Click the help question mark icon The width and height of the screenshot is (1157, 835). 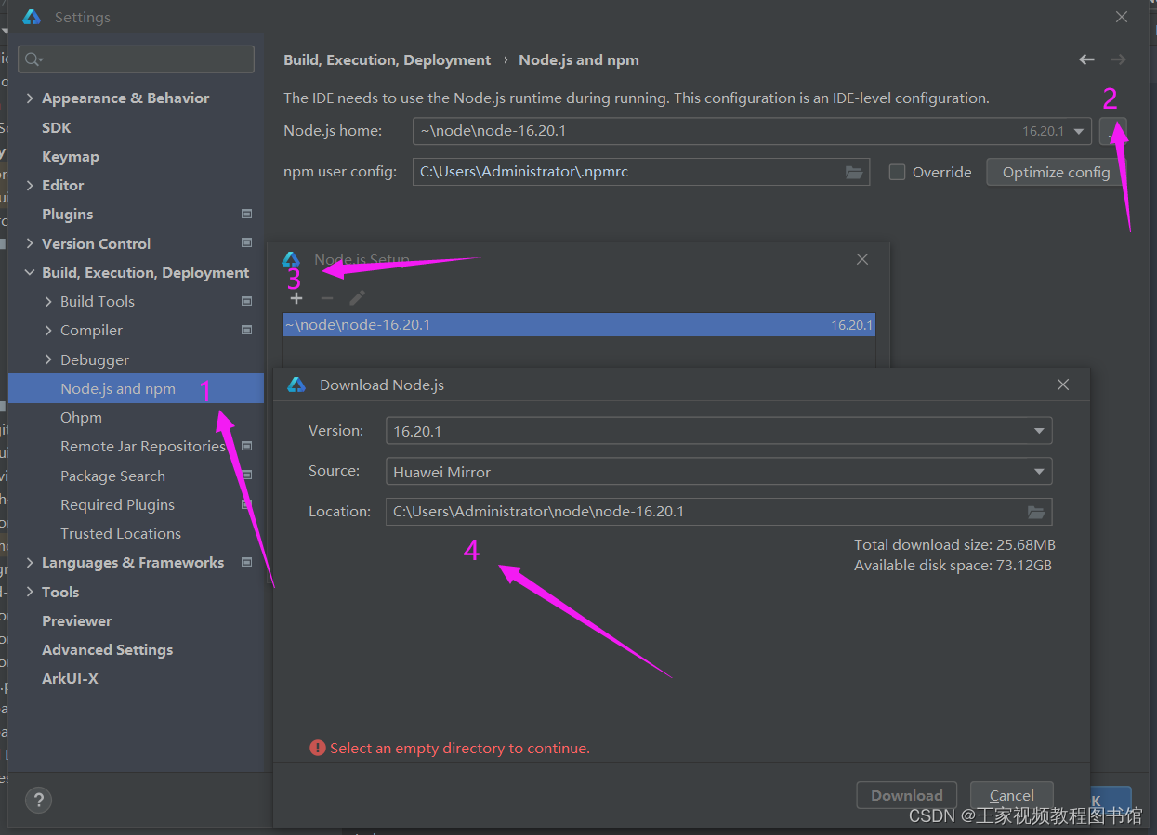click(38, 800)
